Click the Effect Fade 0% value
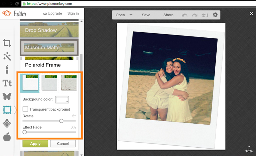Image resolution: width=256 pixels, height=156 pixels. (73, 127)
